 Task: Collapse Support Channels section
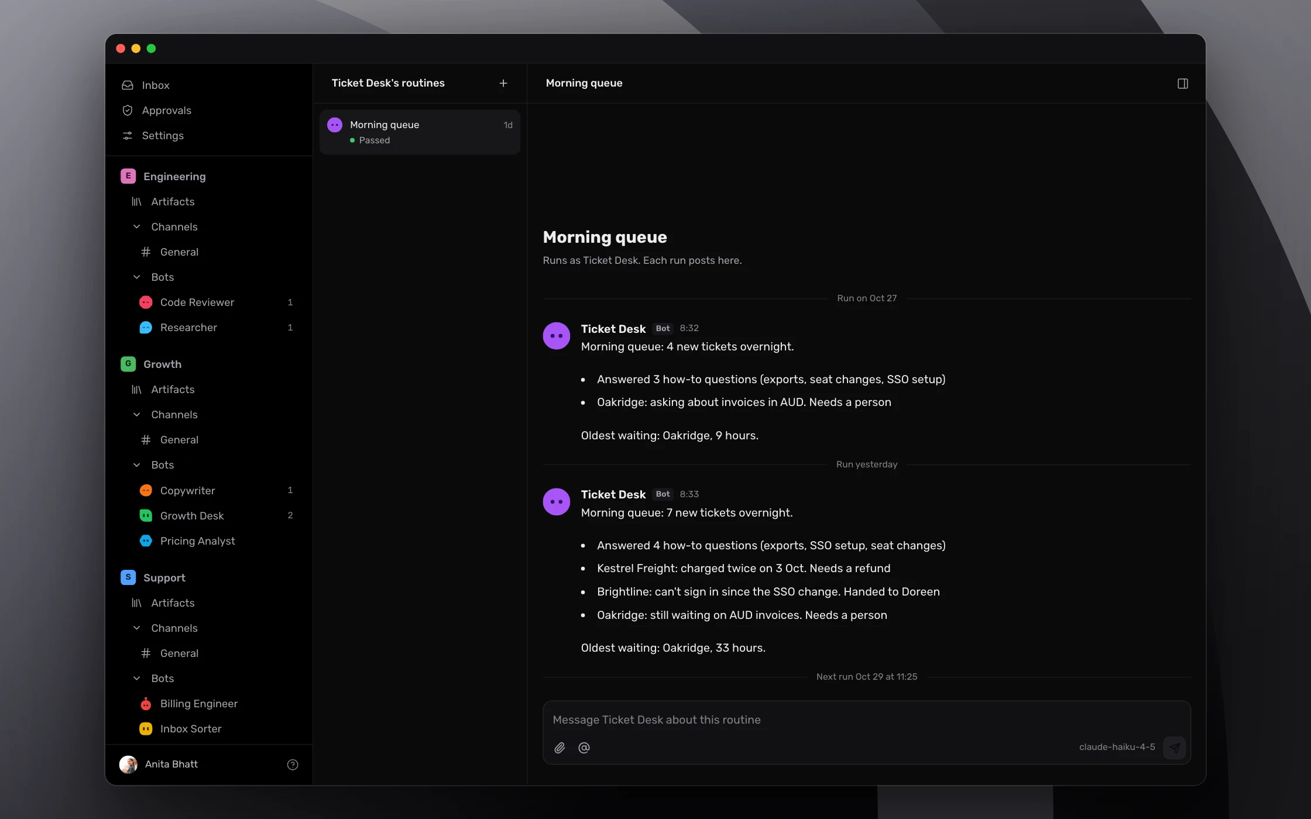[x=136, y=628]
